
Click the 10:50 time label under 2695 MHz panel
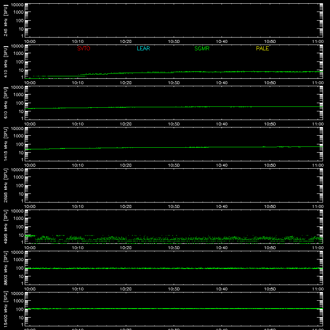[270, 207]
